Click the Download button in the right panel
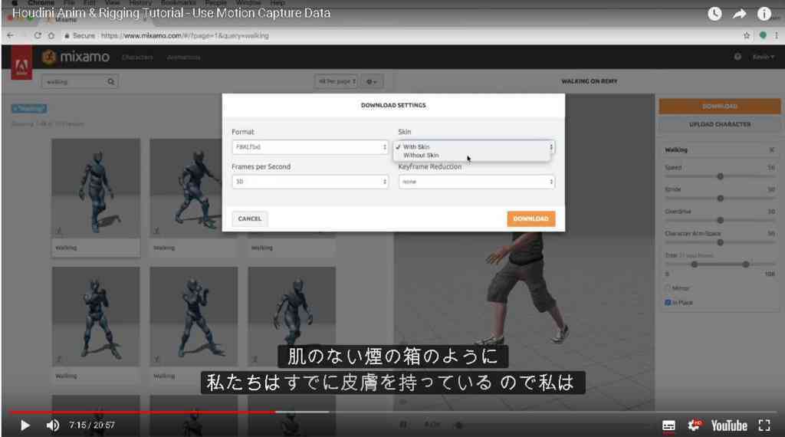785x437 pixels. click(719, 106)
